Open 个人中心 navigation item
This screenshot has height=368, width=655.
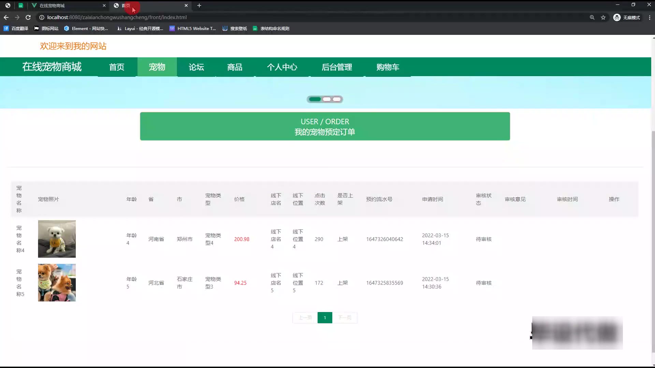pos(282,67)
